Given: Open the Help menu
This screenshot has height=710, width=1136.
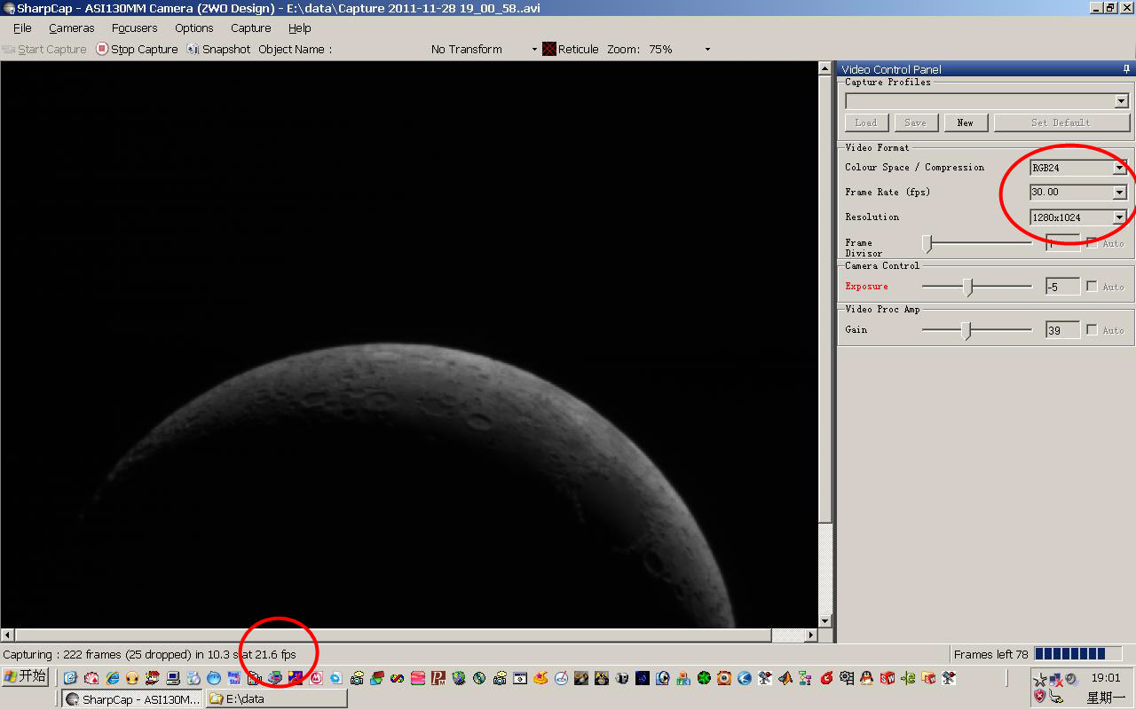Looking at the screenshot, I should [300, 28].
